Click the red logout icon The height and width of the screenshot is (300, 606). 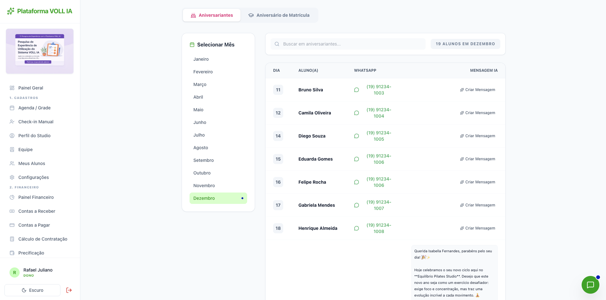pos(69,290)
